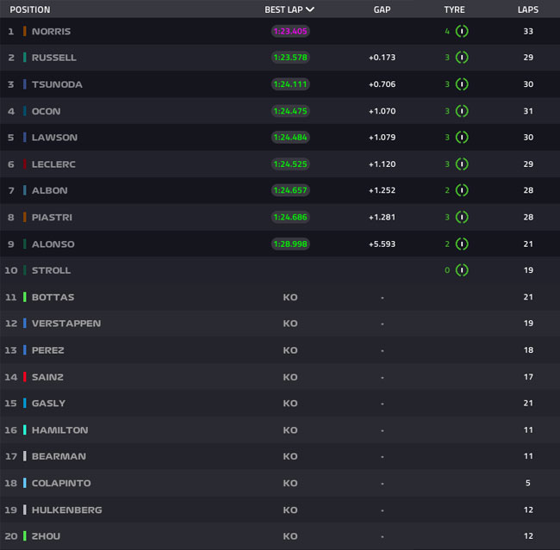Viewport: 560px width, 550px height.
Task: Click the TYRE column header
Action: click(454, 9)
